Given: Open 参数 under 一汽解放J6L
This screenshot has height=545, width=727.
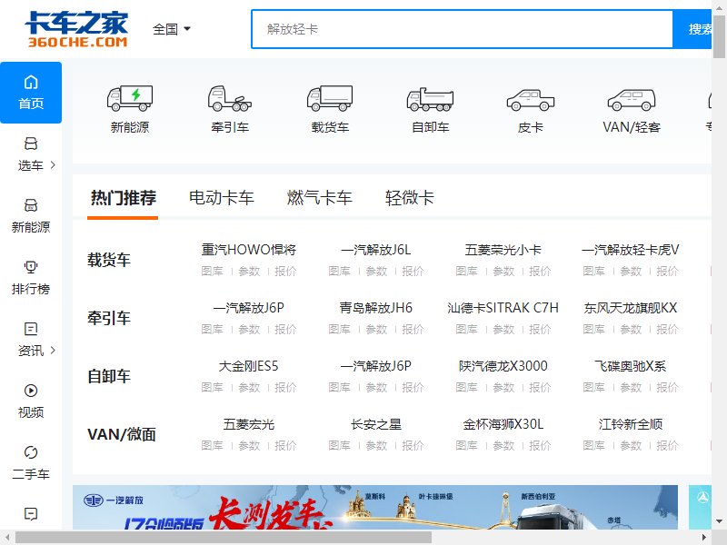Looking at the screenshot, I should pos(376,271).
